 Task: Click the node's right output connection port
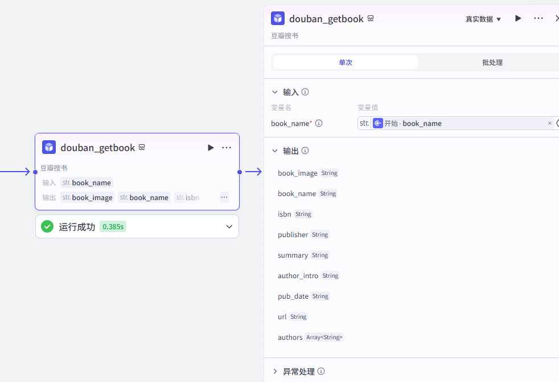coord(240,172)
